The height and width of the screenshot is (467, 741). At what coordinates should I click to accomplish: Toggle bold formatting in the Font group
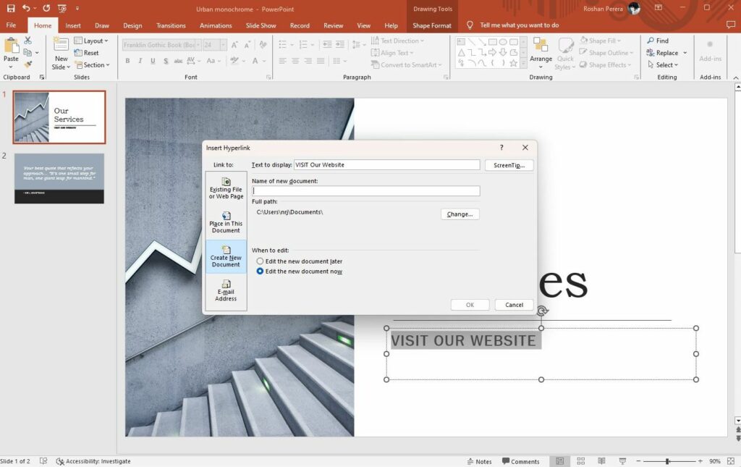(x=127, y=60)
